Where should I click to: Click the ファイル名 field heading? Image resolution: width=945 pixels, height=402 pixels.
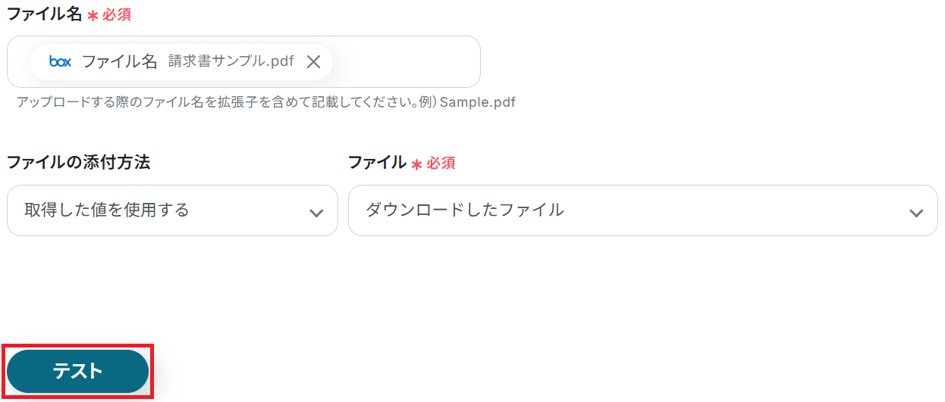coord(44,14)
